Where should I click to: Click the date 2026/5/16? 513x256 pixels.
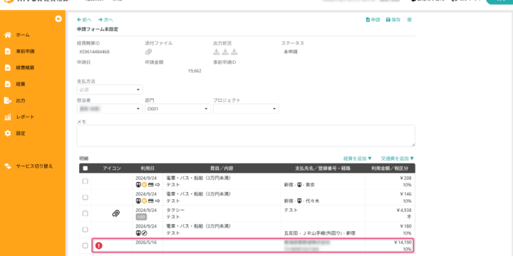[x=145, y=242]
